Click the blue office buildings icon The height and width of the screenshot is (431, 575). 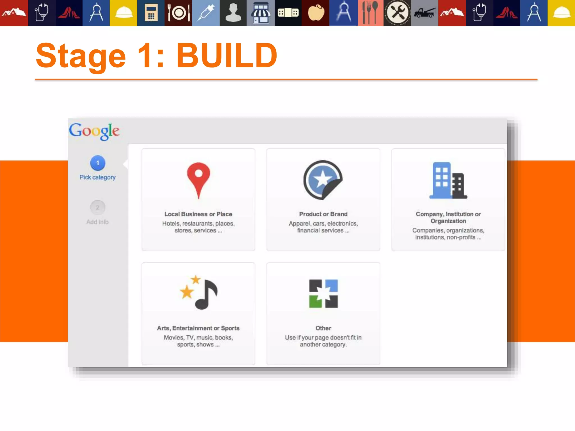pyautogui.click(x=448, y=180)
